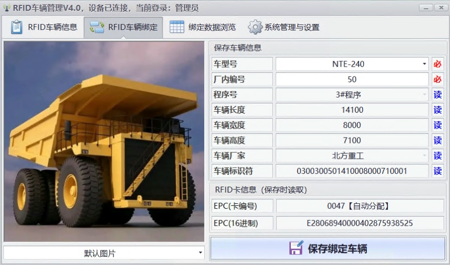Click the refresh arrows icon on RFID车辆绑定
This screenshot has height=265, width=450.
(97, 27)
